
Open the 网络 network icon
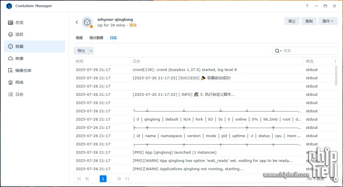pyautogui.click(x=11, y=82)
